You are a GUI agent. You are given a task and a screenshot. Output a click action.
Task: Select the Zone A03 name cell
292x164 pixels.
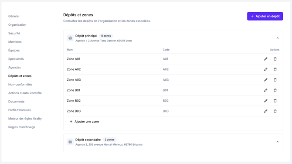click(x=74, y=80)
